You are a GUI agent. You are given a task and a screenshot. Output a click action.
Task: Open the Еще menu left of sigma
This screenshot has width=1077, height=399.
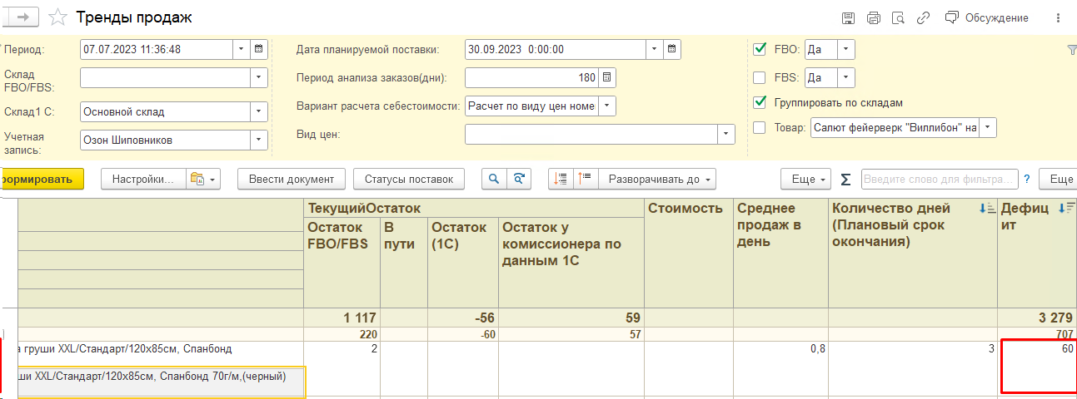pyautogui.click(x=805, y=179)
